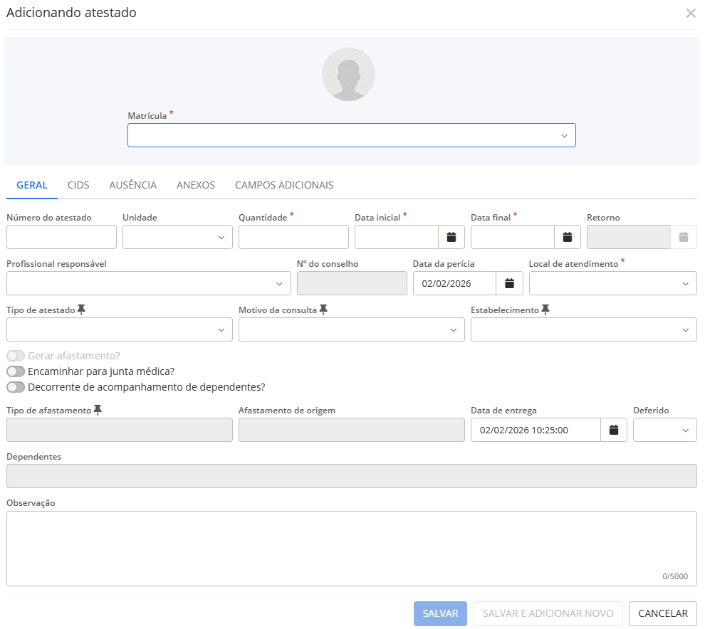Open calendar for Data de entrega
The width and height of the screenshot is (705, 629).
coord(613,430)
